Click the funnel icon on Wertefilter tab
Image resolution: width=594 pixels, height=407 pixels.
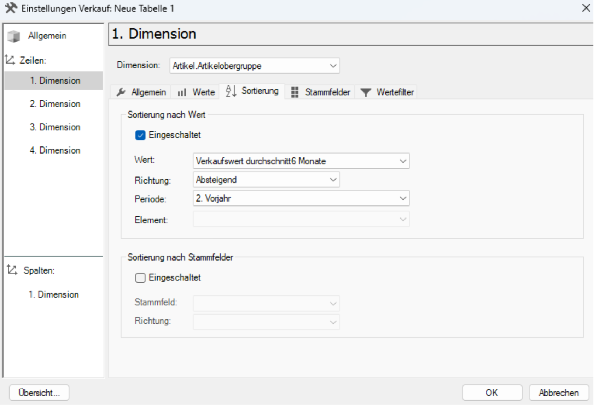(366, 92)
